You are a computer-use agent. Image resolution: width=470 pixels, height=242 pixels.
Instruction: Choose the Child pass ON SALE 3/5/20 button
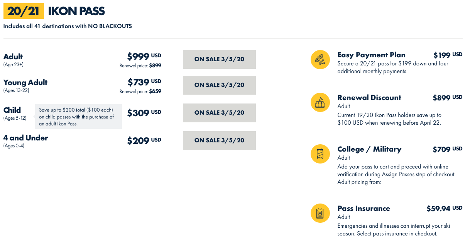[219, 113]
